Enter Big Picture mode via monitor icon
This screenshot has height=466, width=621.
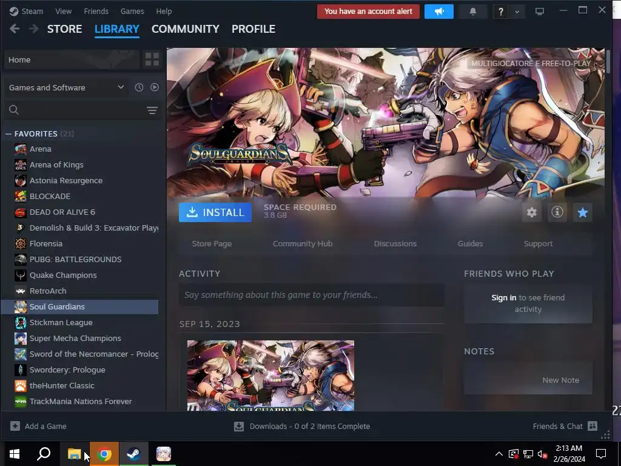539,12
